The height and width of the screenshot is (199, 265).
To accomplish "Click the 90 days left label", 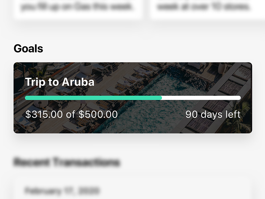I will point(213,114).
